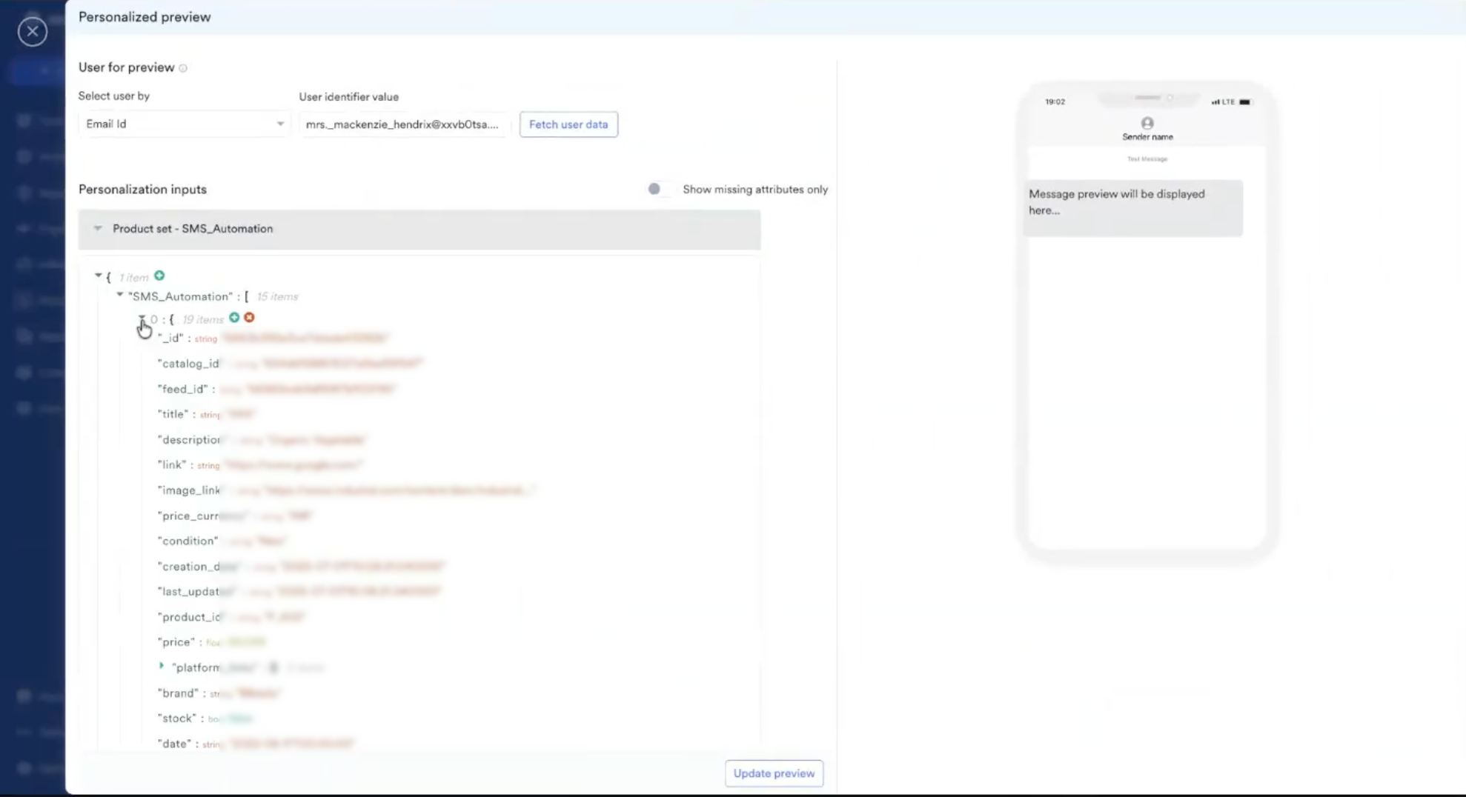Click the message preview bubble on the phone
The height and width of the screenshot is (797, 1466).
pos(1133,208)
